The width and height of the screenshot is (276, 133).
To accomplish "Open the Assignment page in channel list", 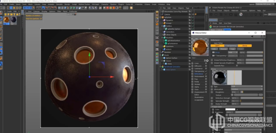I will (199, 100).
